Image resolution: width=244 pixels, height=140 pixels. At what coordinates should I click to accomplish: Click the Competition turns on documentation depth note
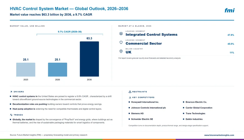click(169, 126)
